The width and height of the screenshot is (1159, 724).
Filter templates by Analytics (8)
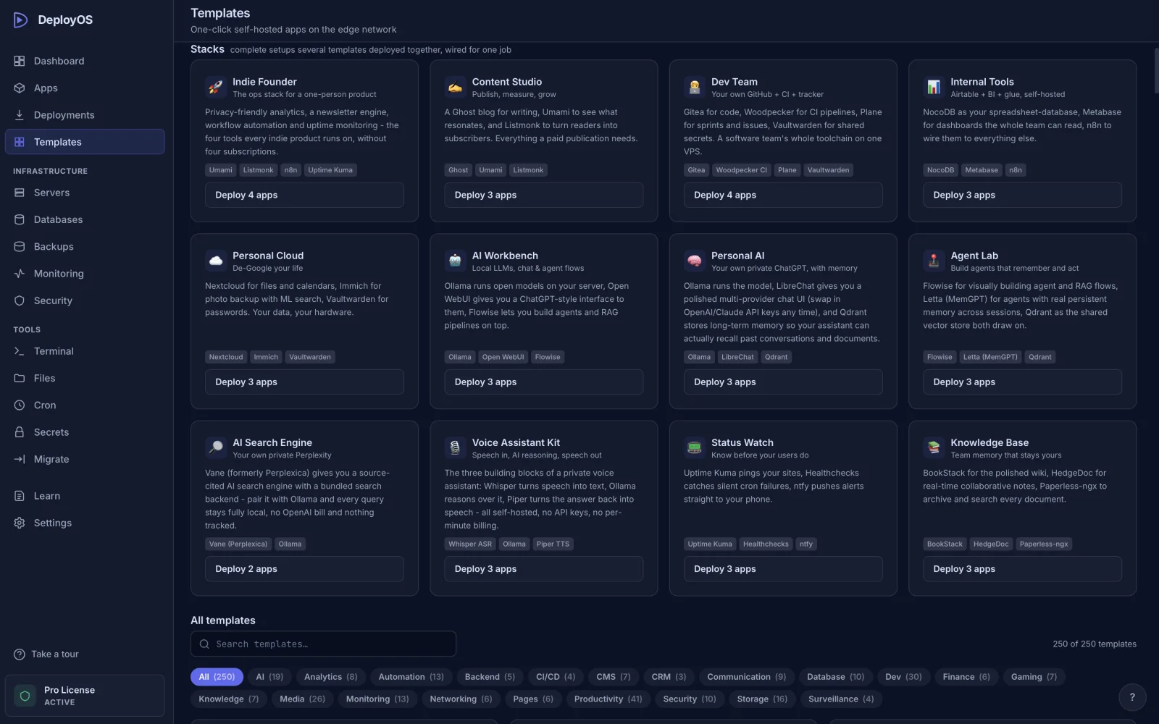[330, 677]
